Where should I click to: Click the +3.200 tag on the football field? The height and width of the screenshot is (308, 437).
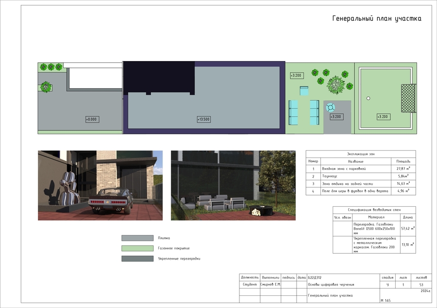(383, 117)
